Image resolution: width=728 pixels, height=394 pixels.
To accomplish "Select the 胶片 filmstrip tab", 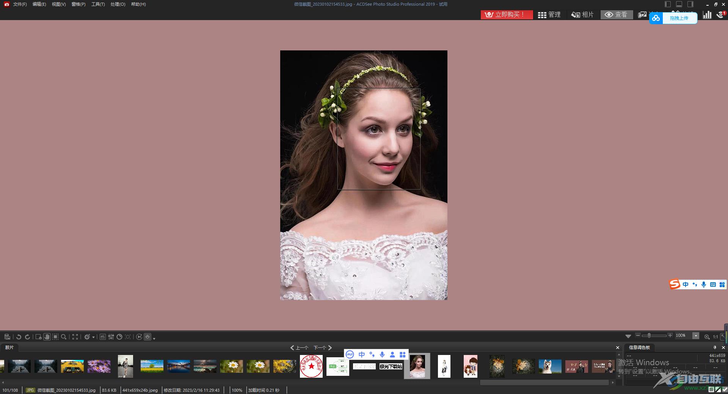I will pyautogui.click(x=9, y=347).
